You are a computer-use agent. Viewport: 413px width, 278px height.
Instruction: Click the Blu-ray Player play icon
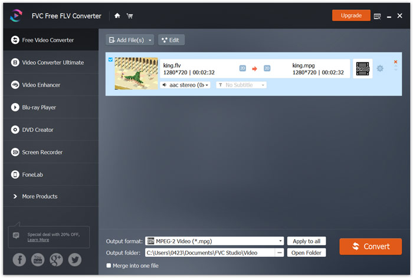tap(15, 107)
